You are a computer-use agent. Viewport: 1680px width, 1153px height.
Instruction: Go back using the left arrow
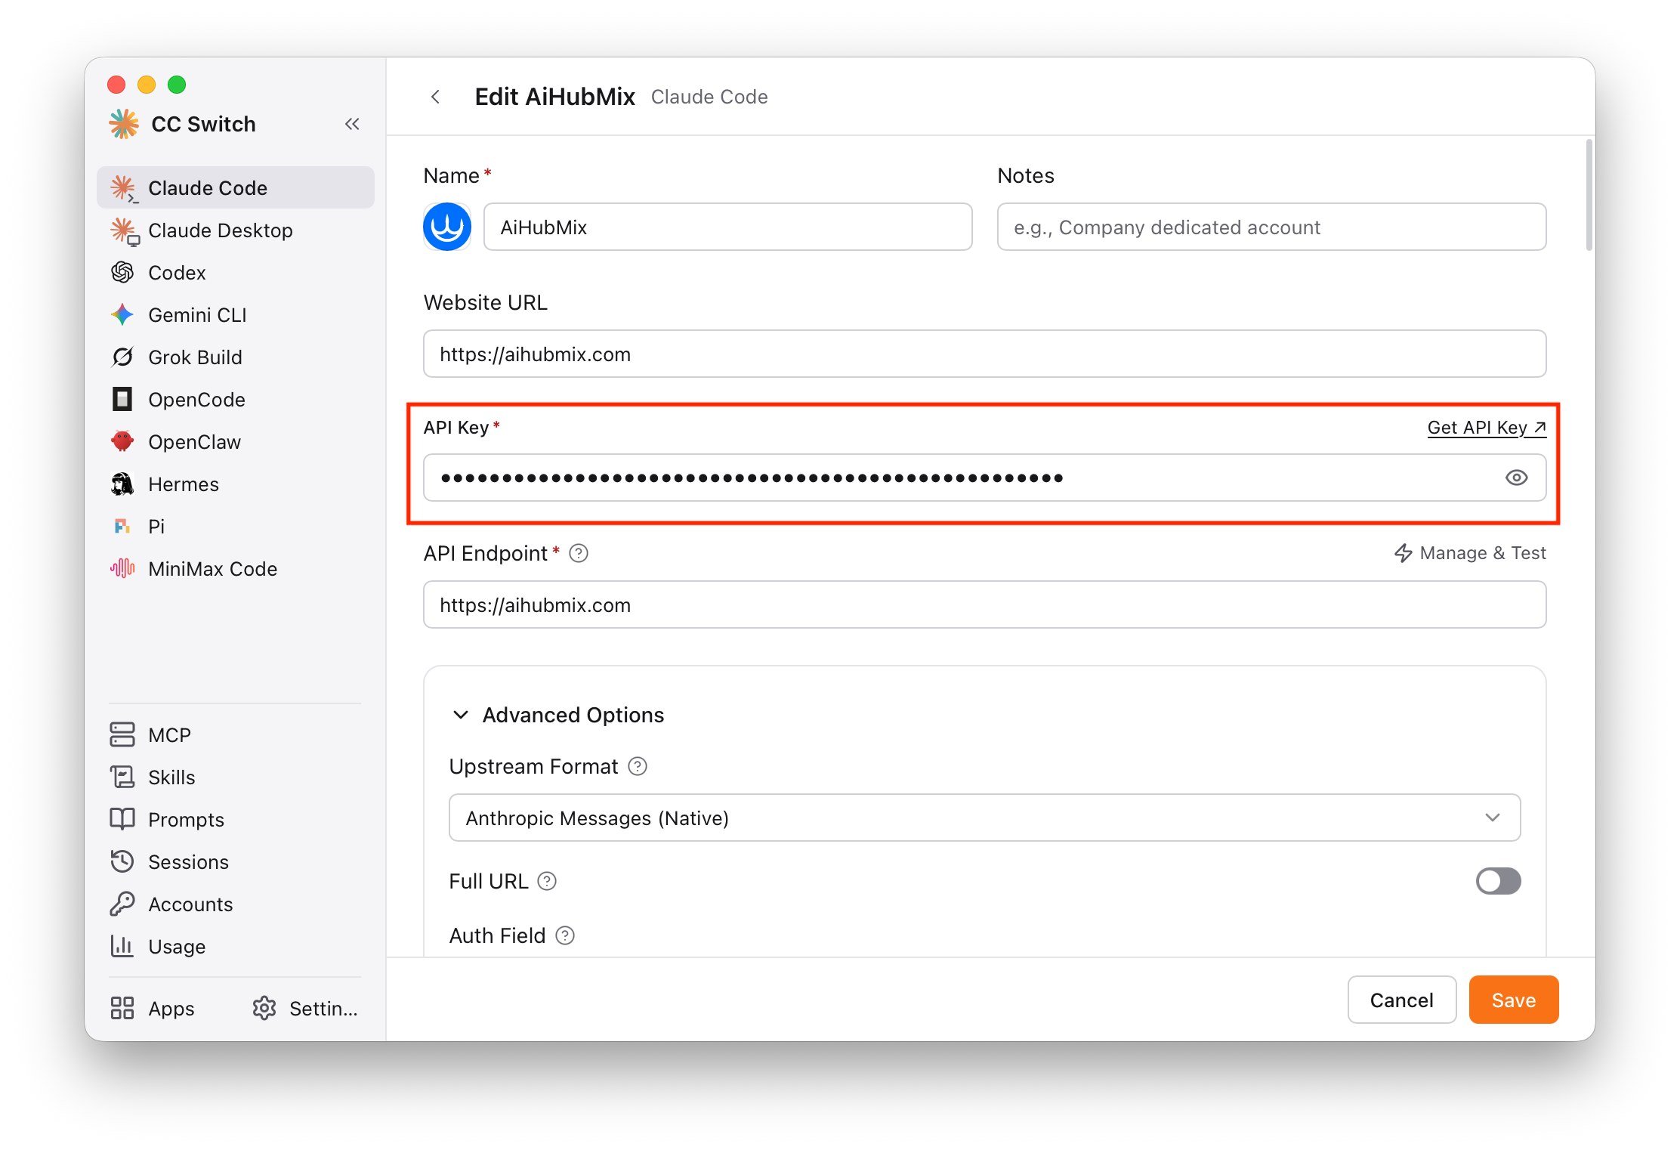[x=435, y=97]
